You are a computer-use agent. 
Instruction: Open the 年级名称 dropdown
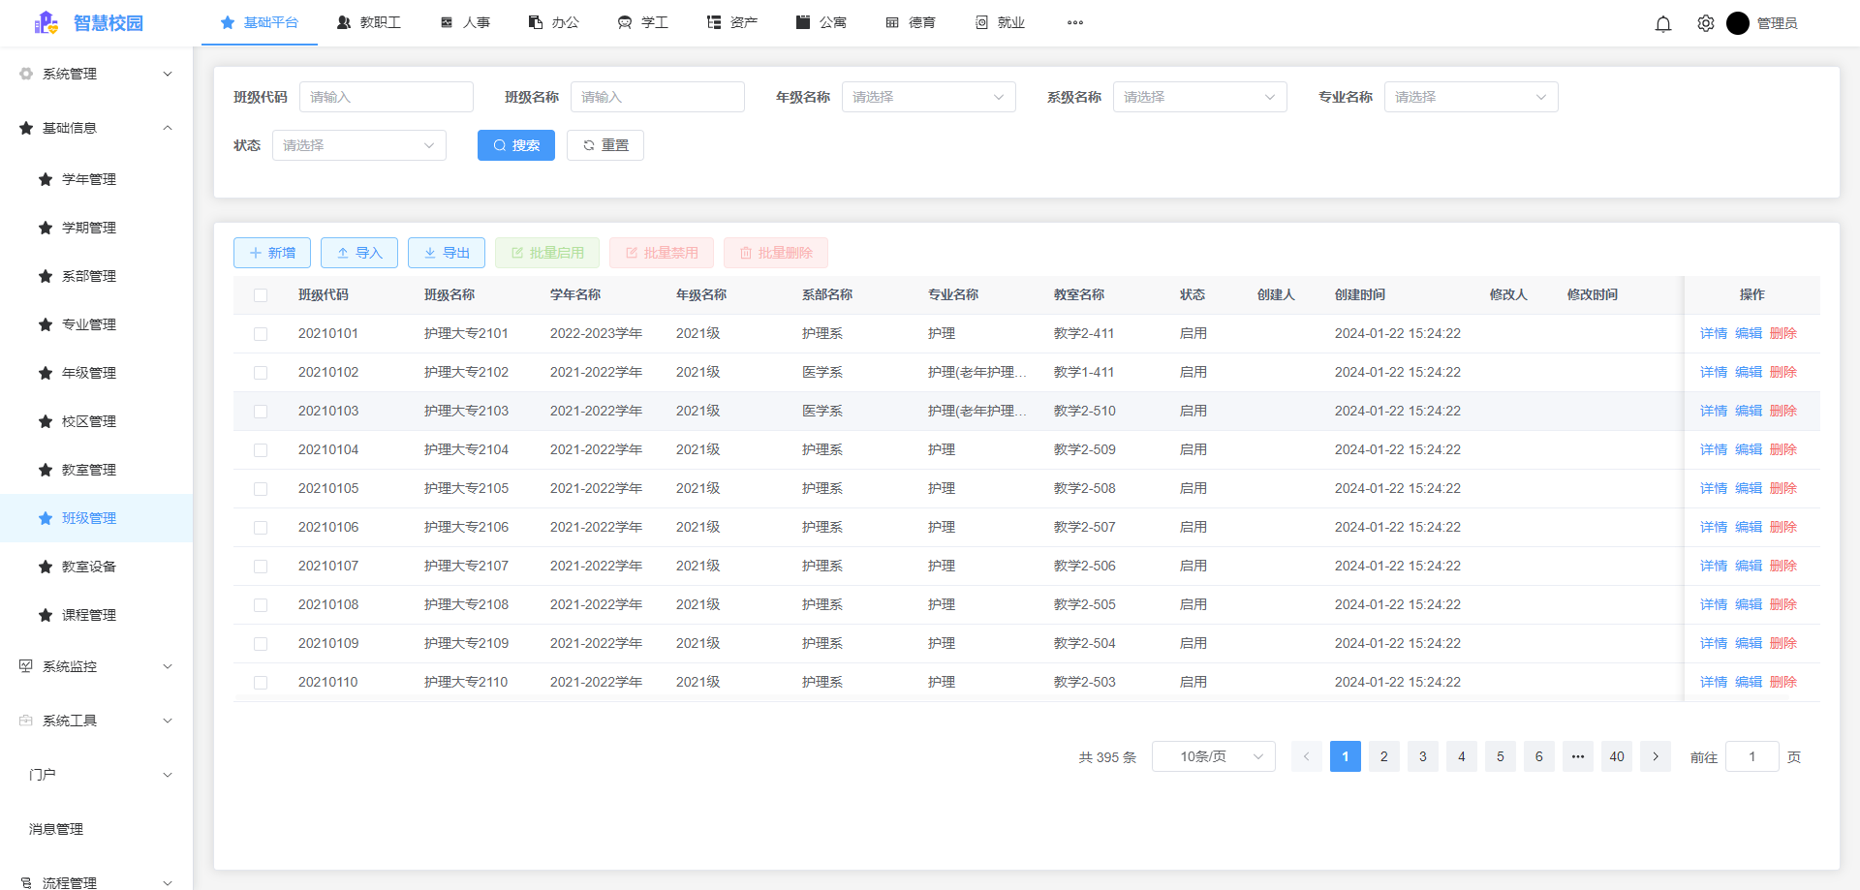click(927, 97)
